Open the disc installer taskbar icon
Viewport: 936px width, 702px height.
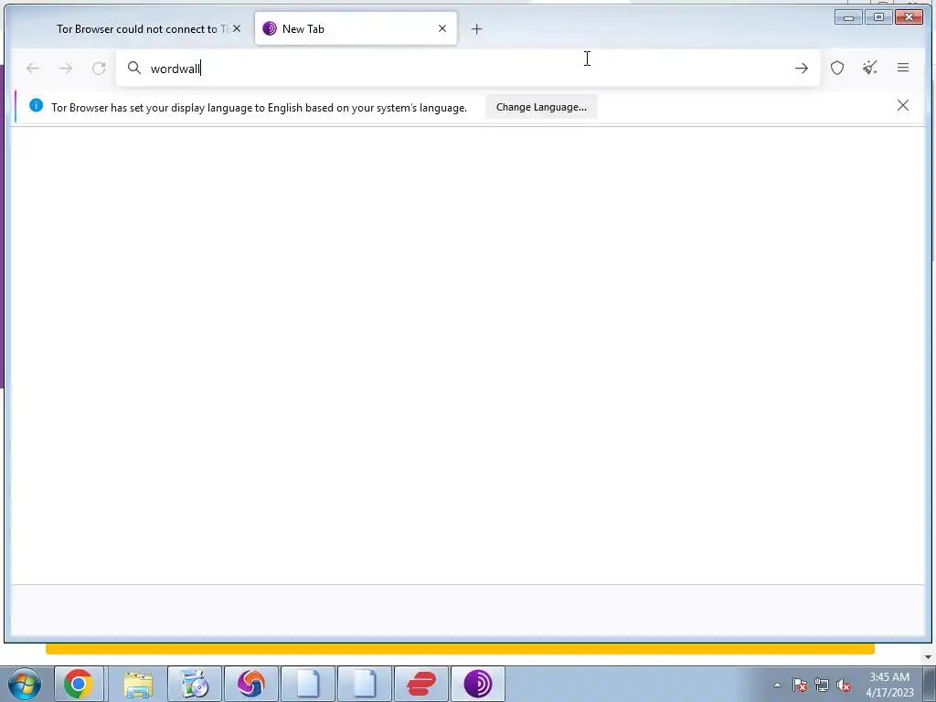(195, 684)
